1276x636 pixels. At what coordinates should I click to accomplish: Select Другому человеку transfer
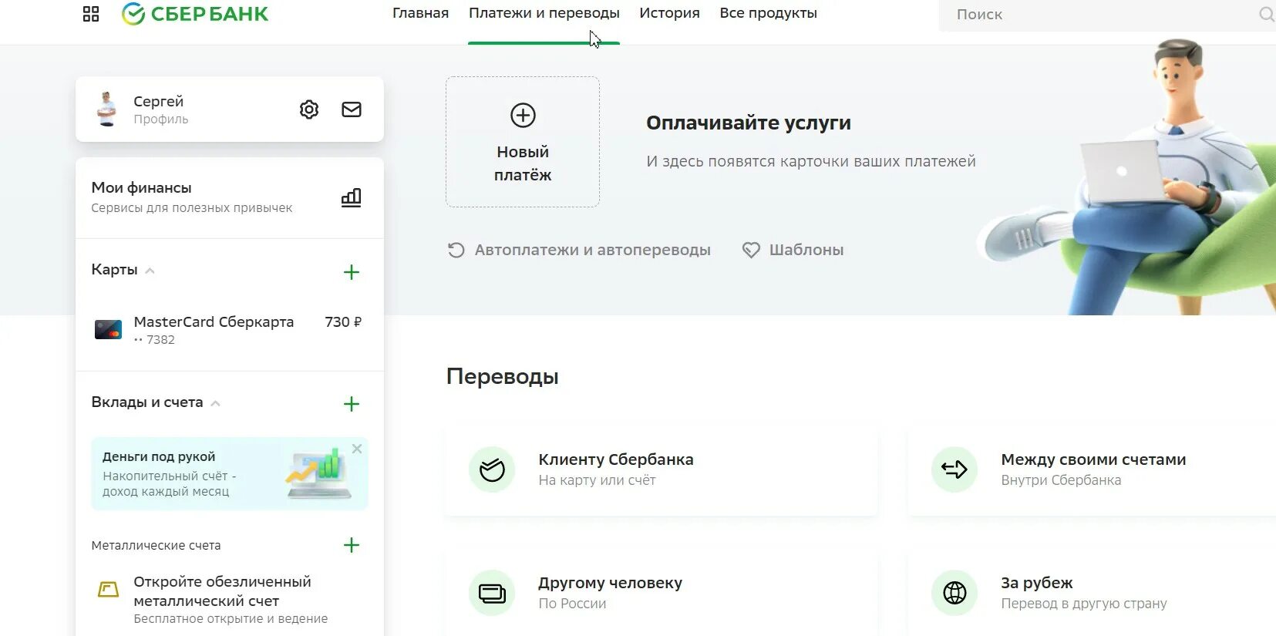(x=662, y=593)
